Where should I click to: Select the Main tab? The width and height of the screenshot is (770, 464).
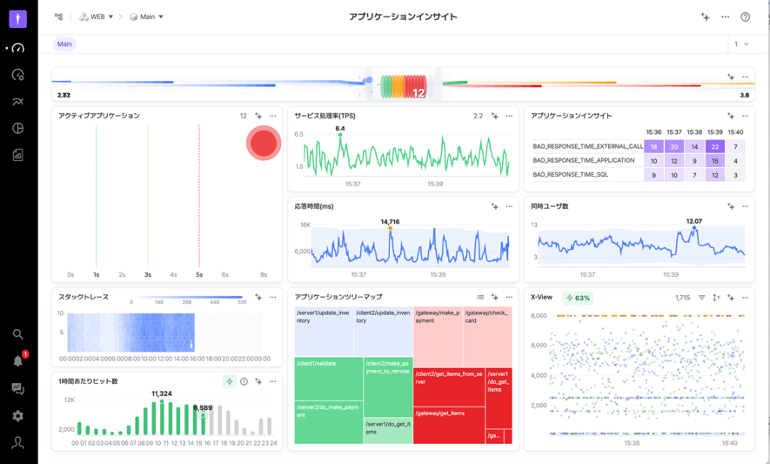64,44
